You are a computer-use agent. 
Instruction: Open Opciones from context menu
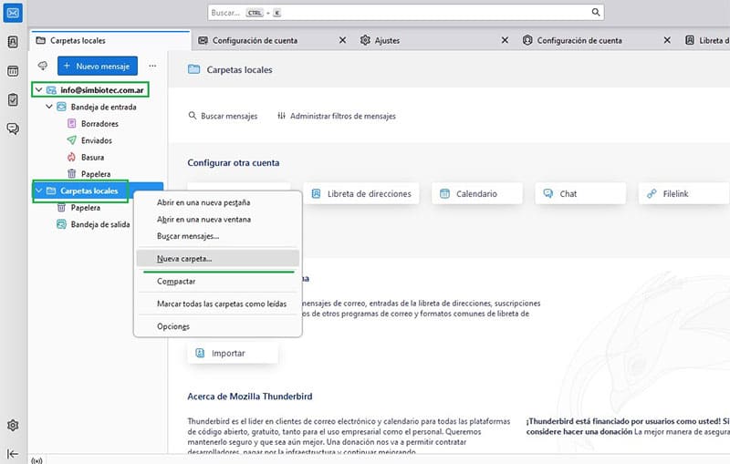point(218,326)
